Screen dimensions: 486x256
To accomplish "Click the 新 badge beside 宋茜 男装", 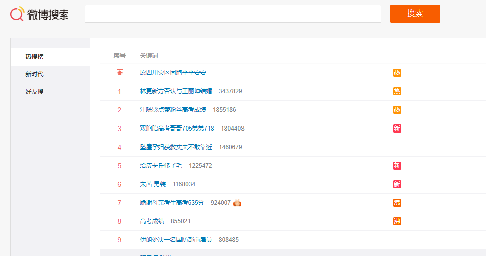I will coord(397,184).
